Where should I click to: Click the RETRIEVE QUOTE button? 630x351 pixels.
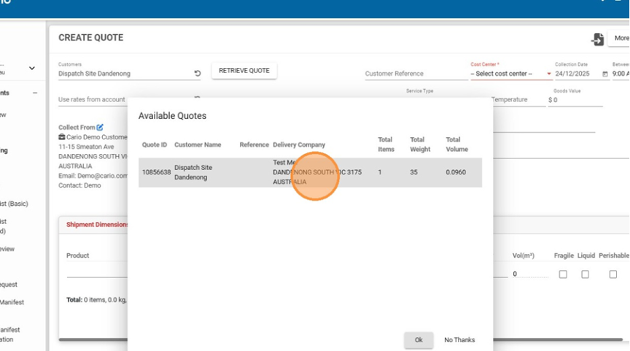coord(244,71)
